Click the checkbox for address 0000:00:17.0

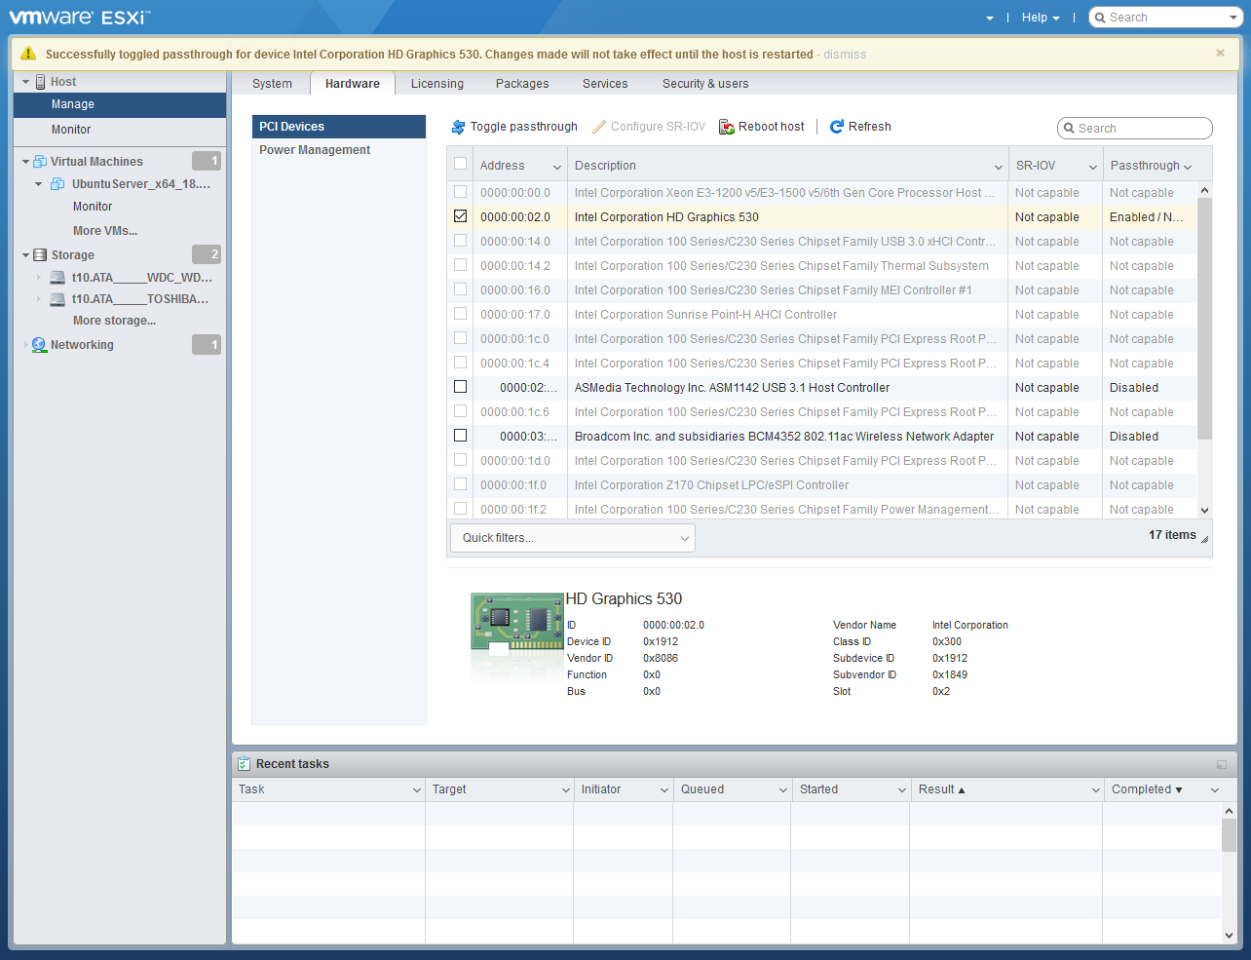click(x=460, y=314)
